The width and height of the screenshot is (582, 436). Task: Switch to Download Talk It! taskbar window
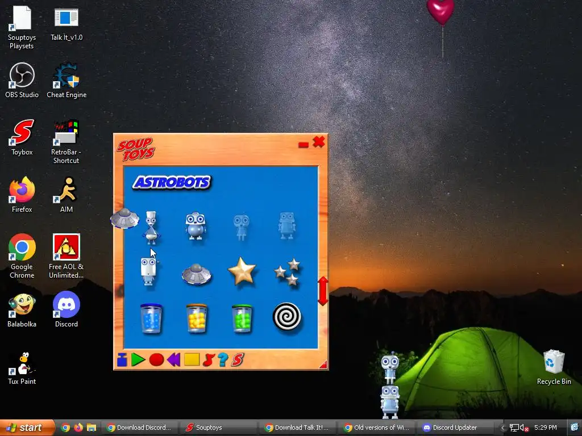pos(298,427)
